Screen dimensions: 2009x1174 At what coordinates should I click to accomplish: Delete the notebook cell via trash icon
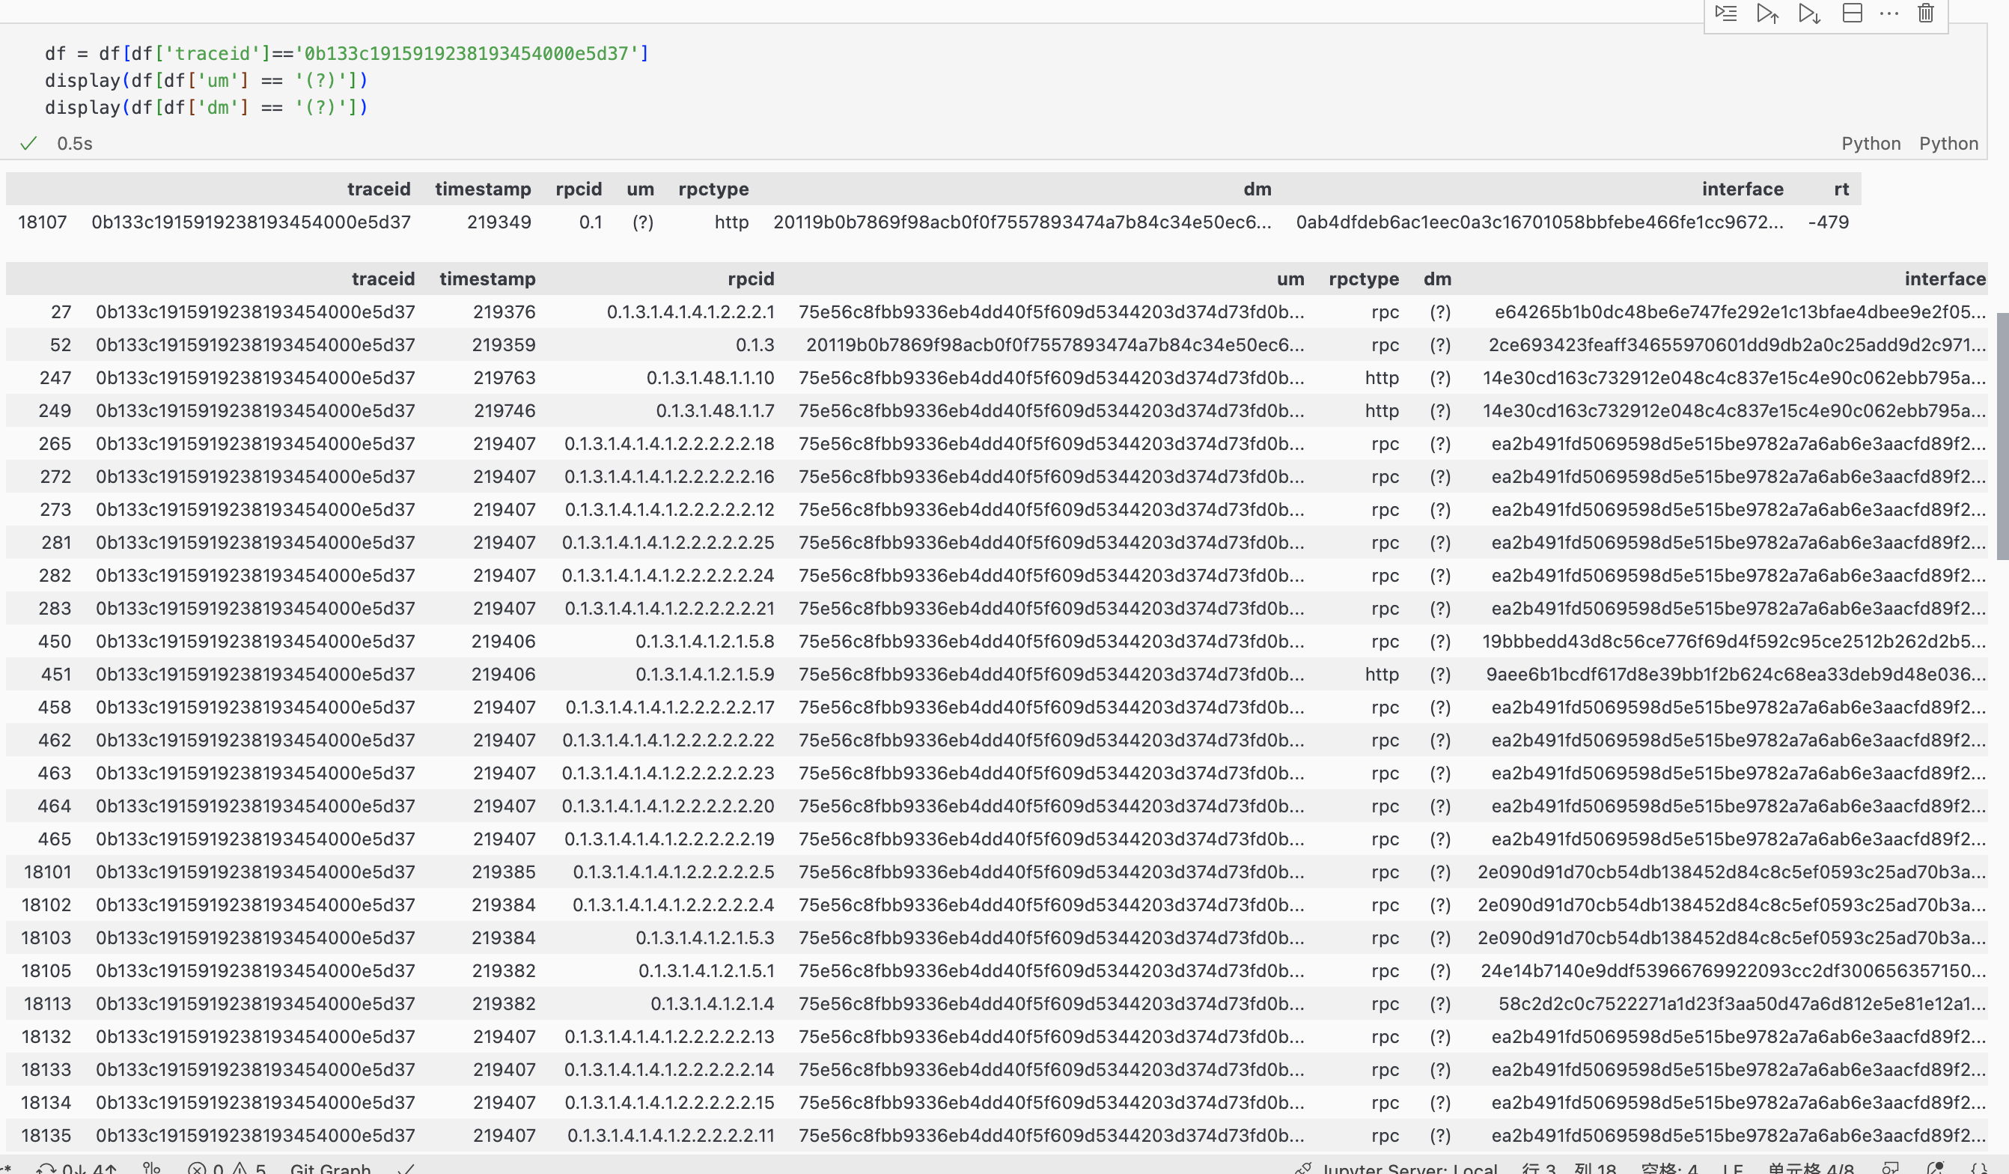[1924, 13]
